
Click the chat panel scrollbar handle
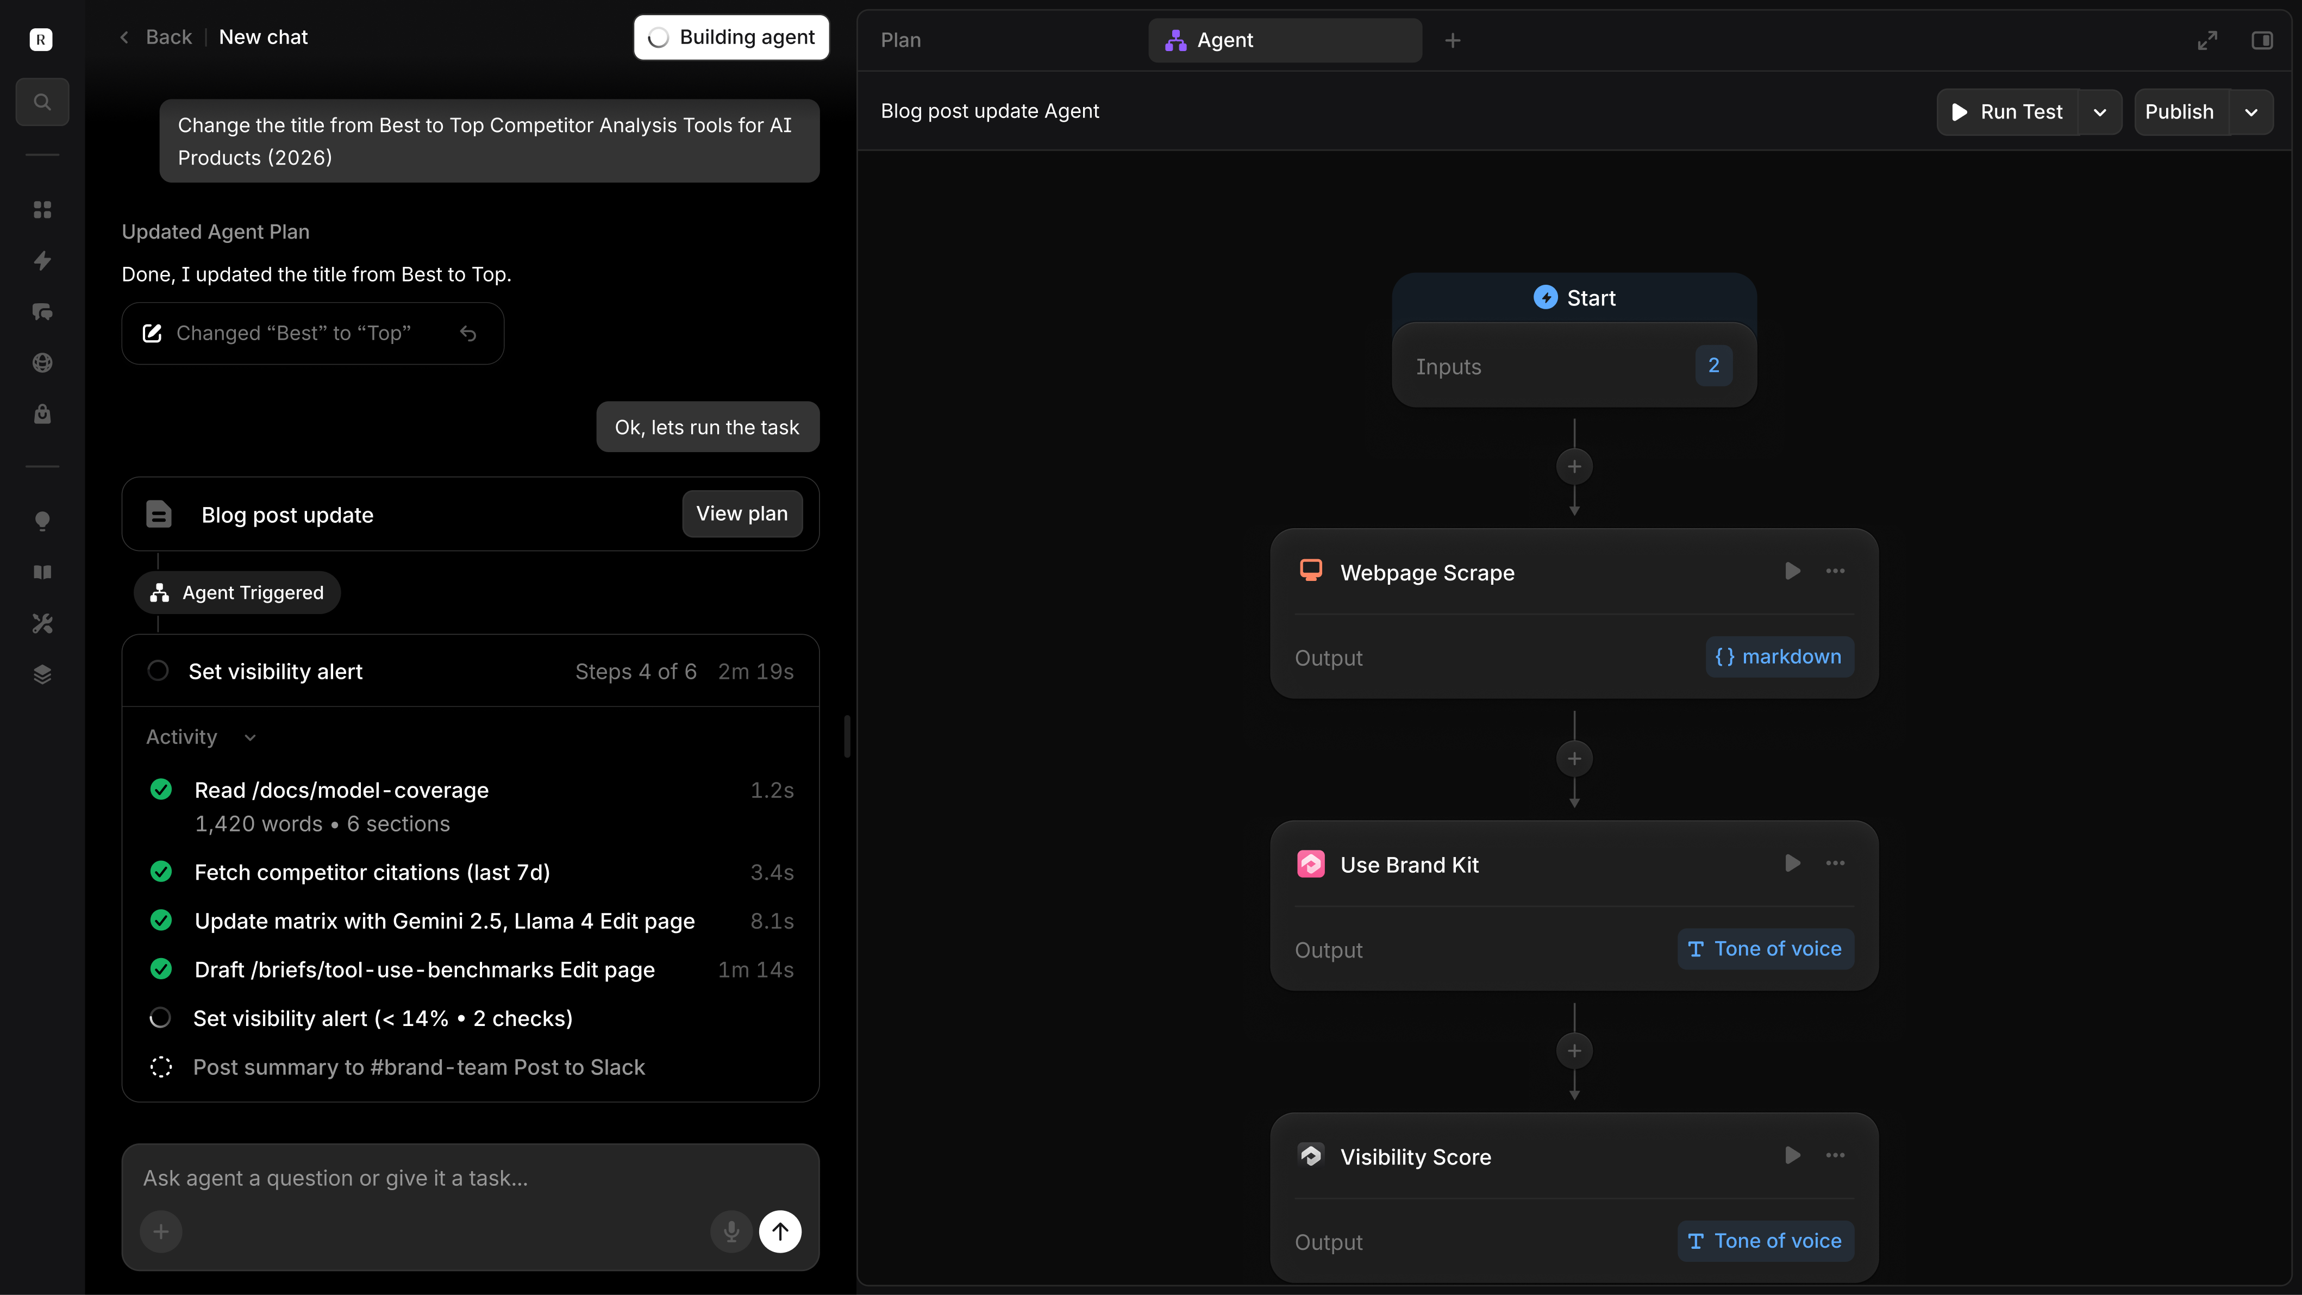846,736
